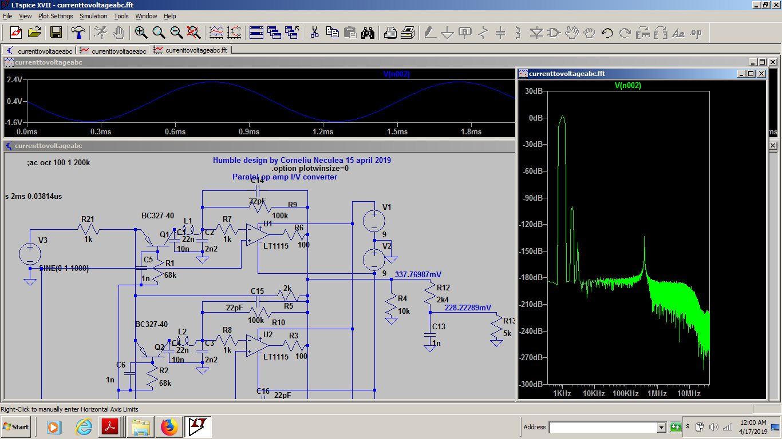Cascade windows using the toolbar icon
Image resolution: width=782 pixels, height=439 pixels.
click(274, 33)
